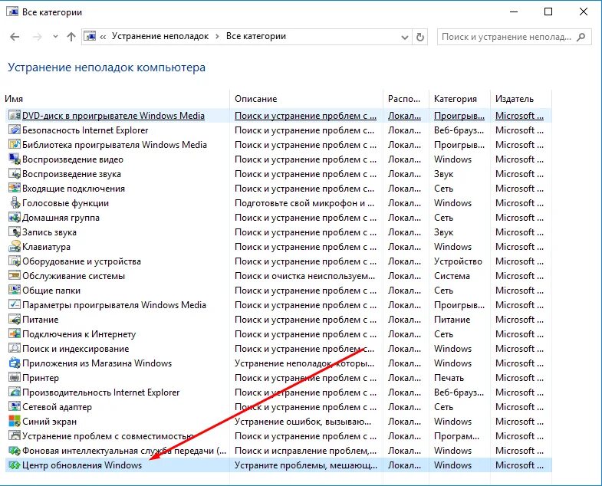
Task: Click description 'Подготовьте свой микрофон и ...'
Action: pyautogui.click(x=304, y=203)
